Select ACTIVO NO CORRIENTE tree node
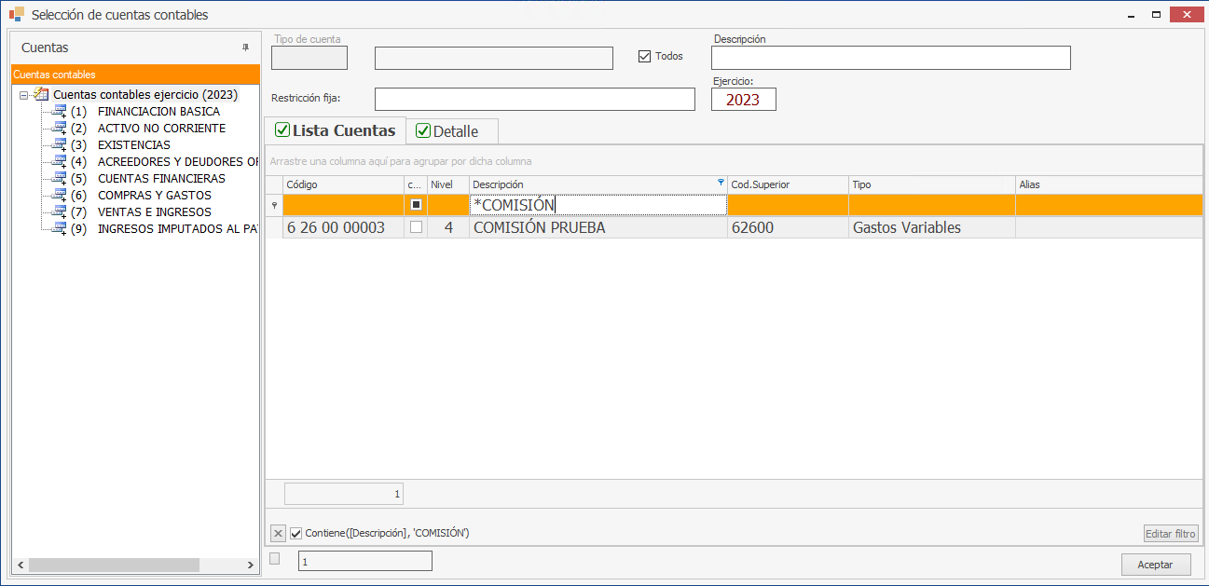1209x586 pixels. coord(161,129)
